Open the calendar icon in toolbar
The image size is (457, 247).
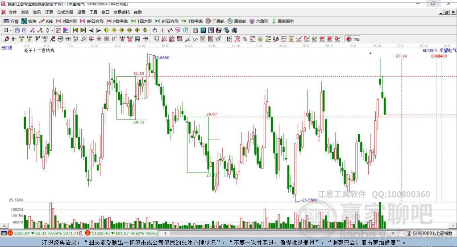pyautogui.click(x=195, y=30)
